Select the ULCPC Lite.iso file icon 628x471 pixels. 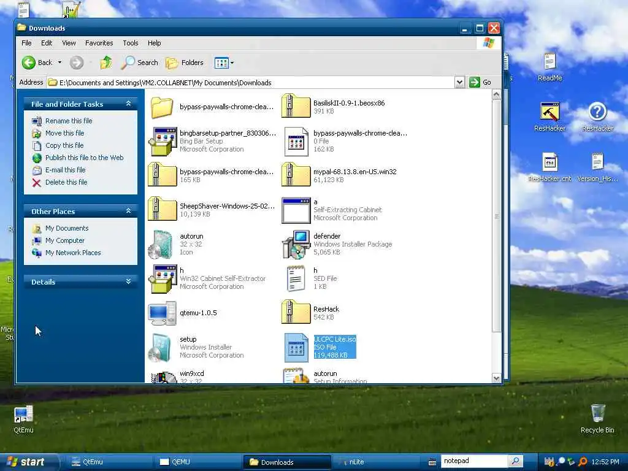point(296,348)
